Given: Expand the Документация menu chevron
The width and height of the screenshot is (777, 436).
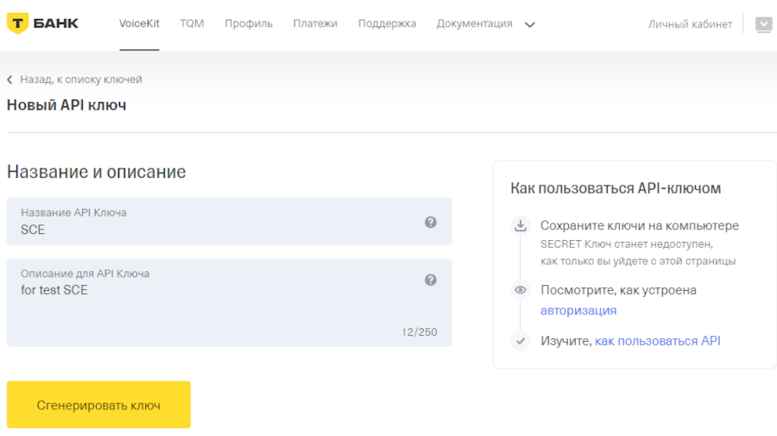Looking at the screenshot, I should (x=530, y=24).
